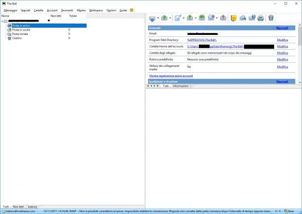Open the Cartella menu

(x=38, y=10)
